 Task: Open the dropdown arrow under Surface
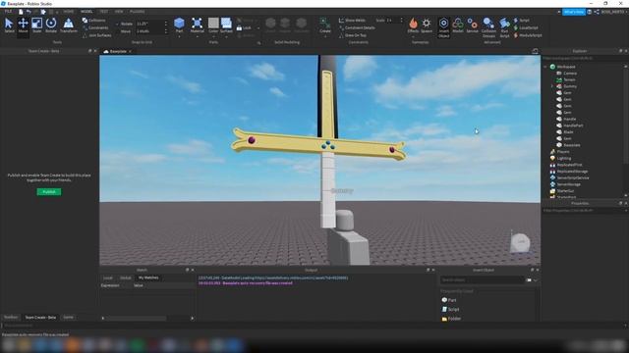(x=226, y=37)
